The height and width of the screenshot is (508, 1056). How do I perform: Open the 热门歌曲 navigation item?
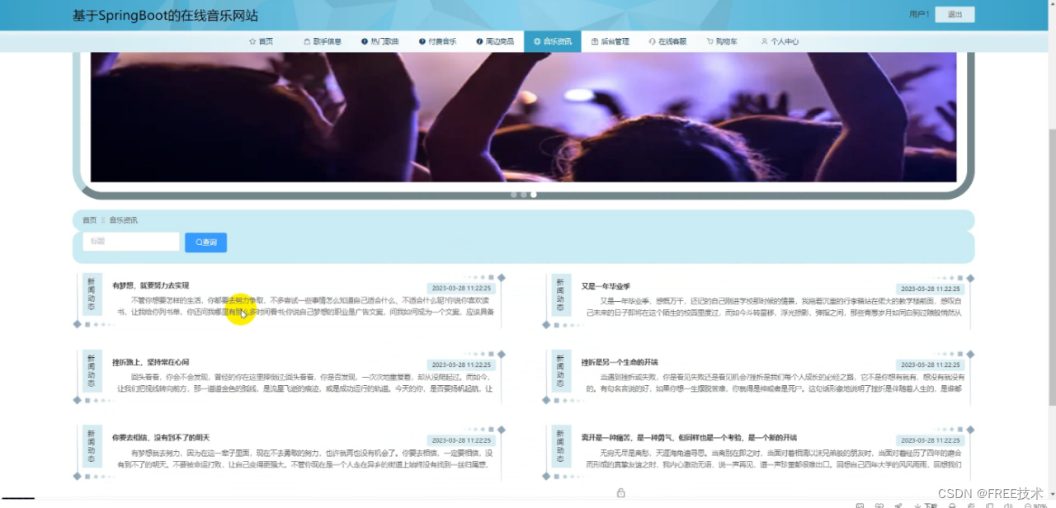(379, 41)
